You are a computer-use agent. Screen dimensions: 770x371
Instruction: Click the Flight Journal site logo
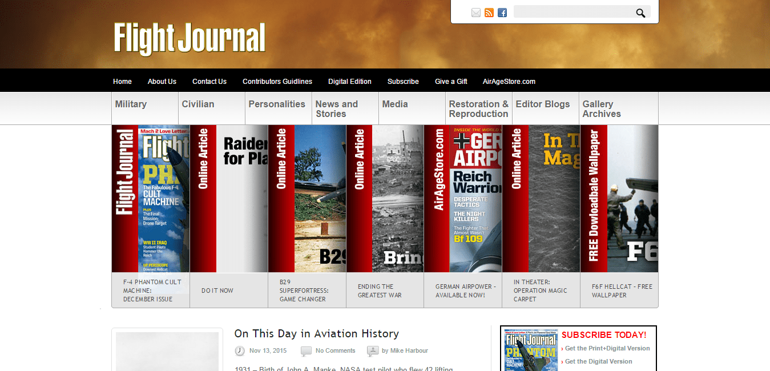point(190,38)
